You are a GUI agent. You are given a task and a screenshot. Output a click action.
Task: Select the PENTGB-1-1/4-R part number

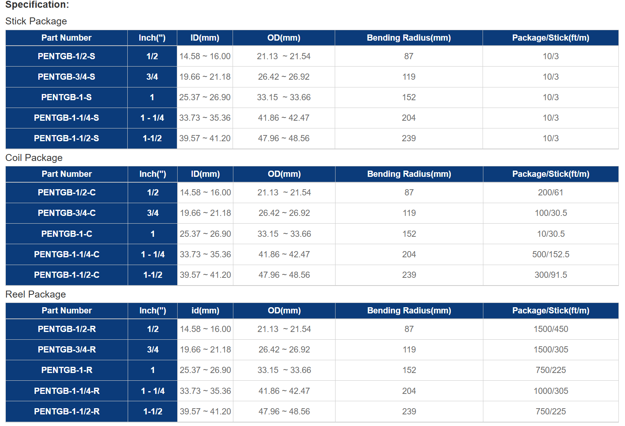pos(67,391)
